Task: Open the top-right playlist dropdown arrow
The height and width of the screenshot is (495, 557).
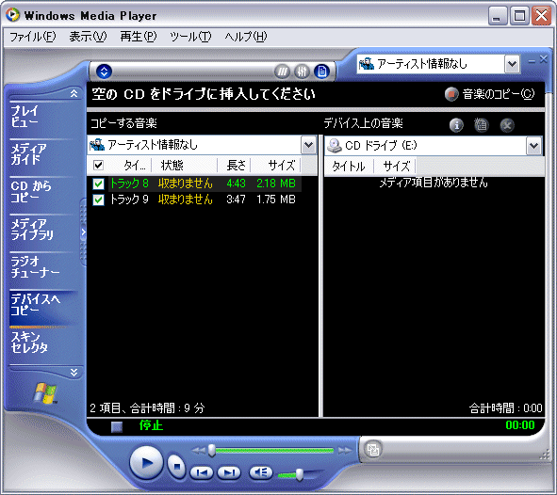Action: (x=512, y=64)
